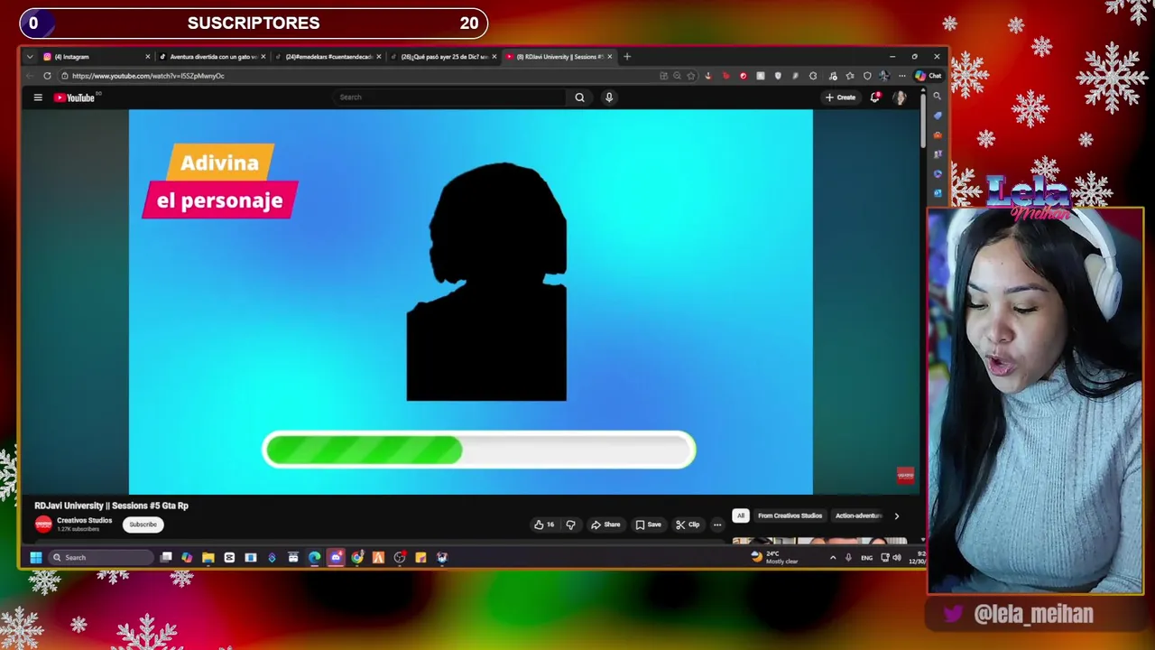1155x650 pixels.
Task: Open the weather widget showing 24°C
Action: point(775,558)
